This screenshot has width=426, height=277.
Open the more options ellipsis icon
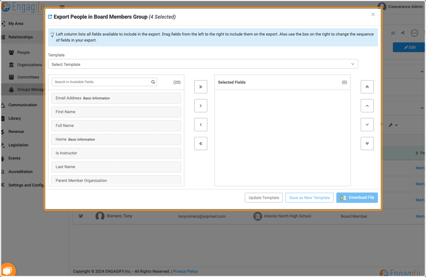pos(414,33)
